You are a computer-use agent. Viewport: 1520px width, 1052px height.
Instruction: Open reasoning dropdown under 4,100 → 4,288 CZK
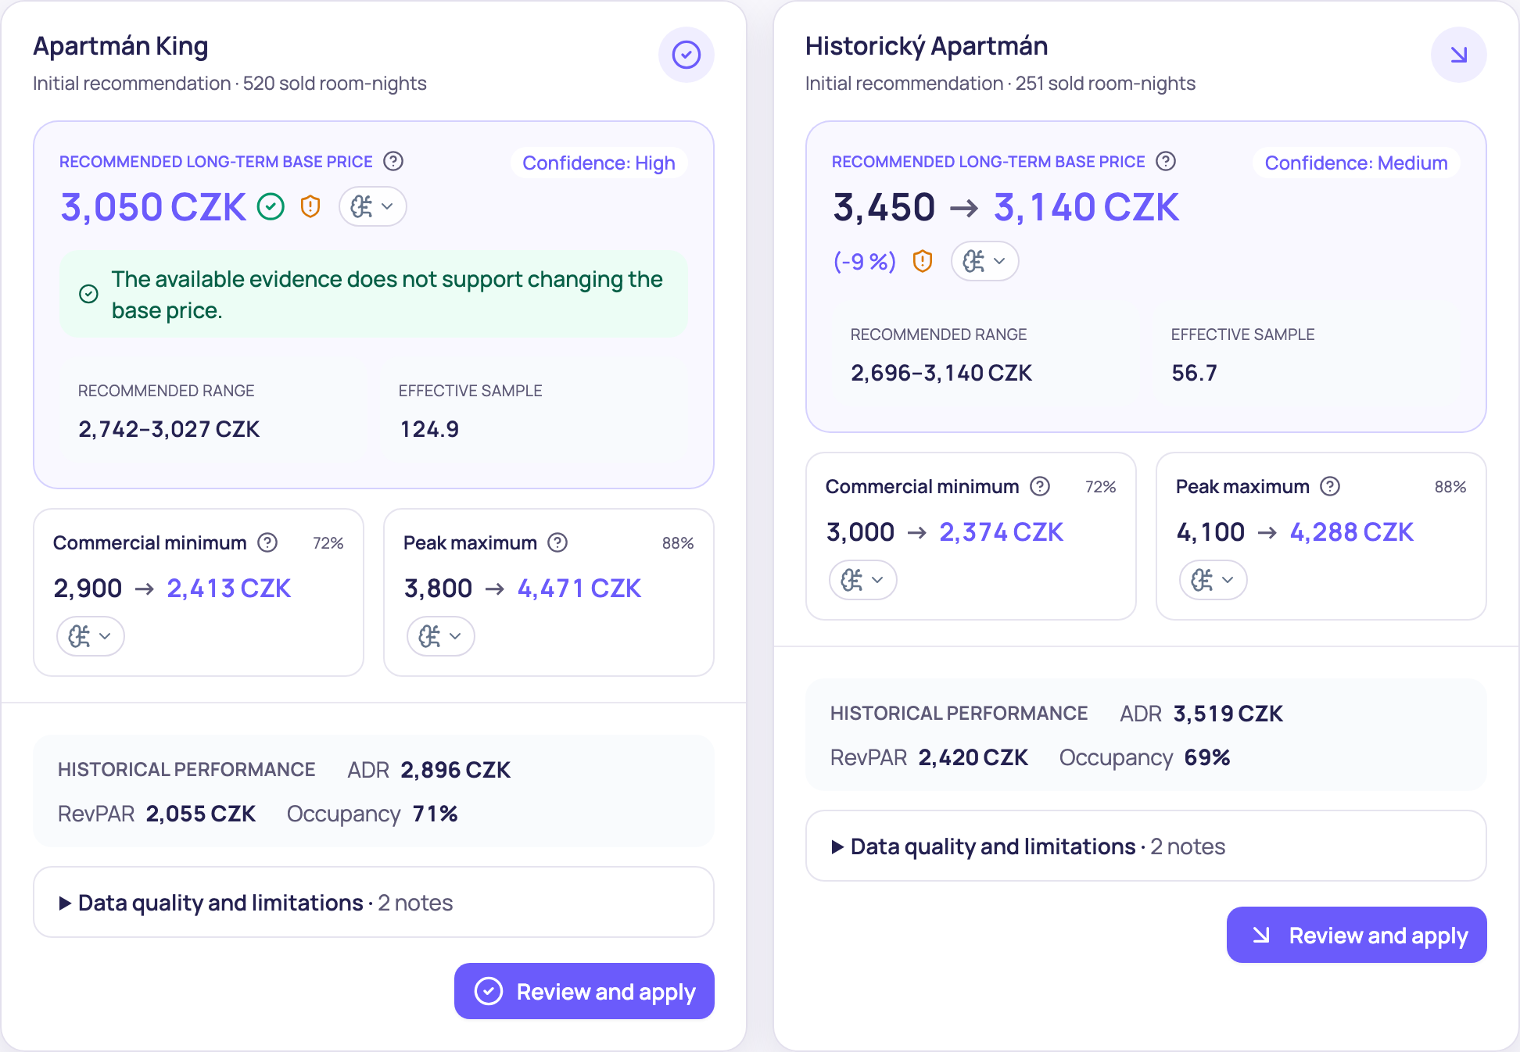tap(1213, 580)
